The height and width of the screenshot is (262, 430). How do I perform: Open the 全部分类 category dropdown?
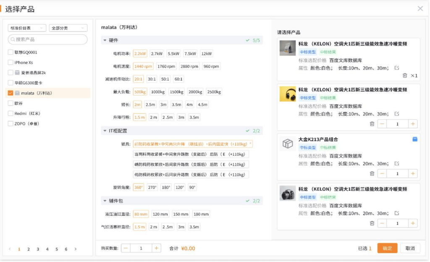68,28
